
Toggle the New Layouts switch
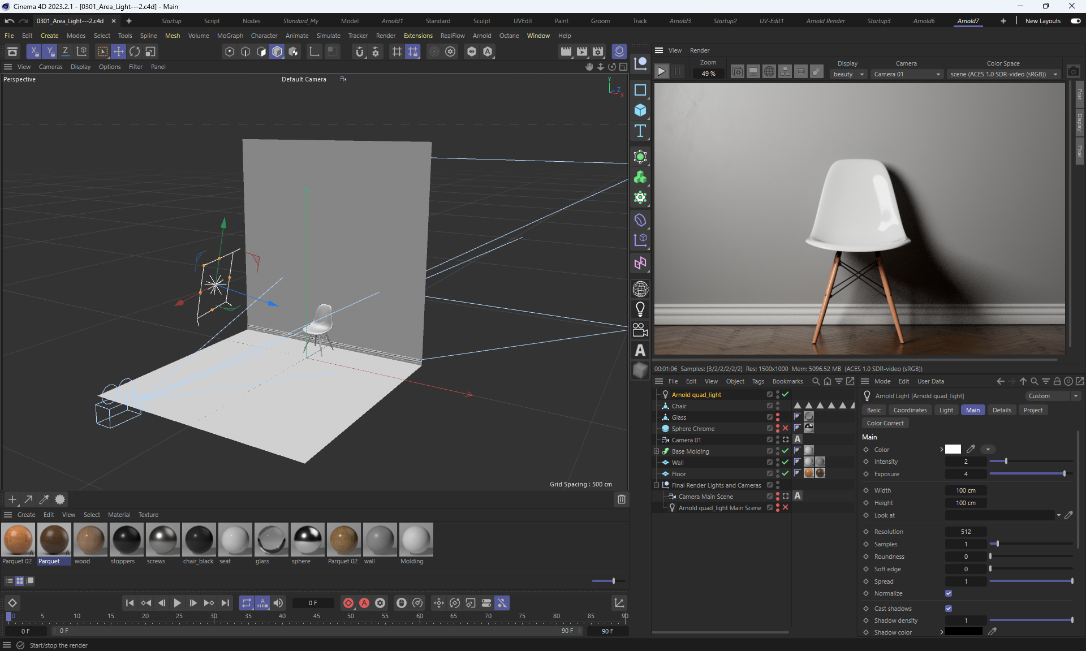pos(1075,21)
